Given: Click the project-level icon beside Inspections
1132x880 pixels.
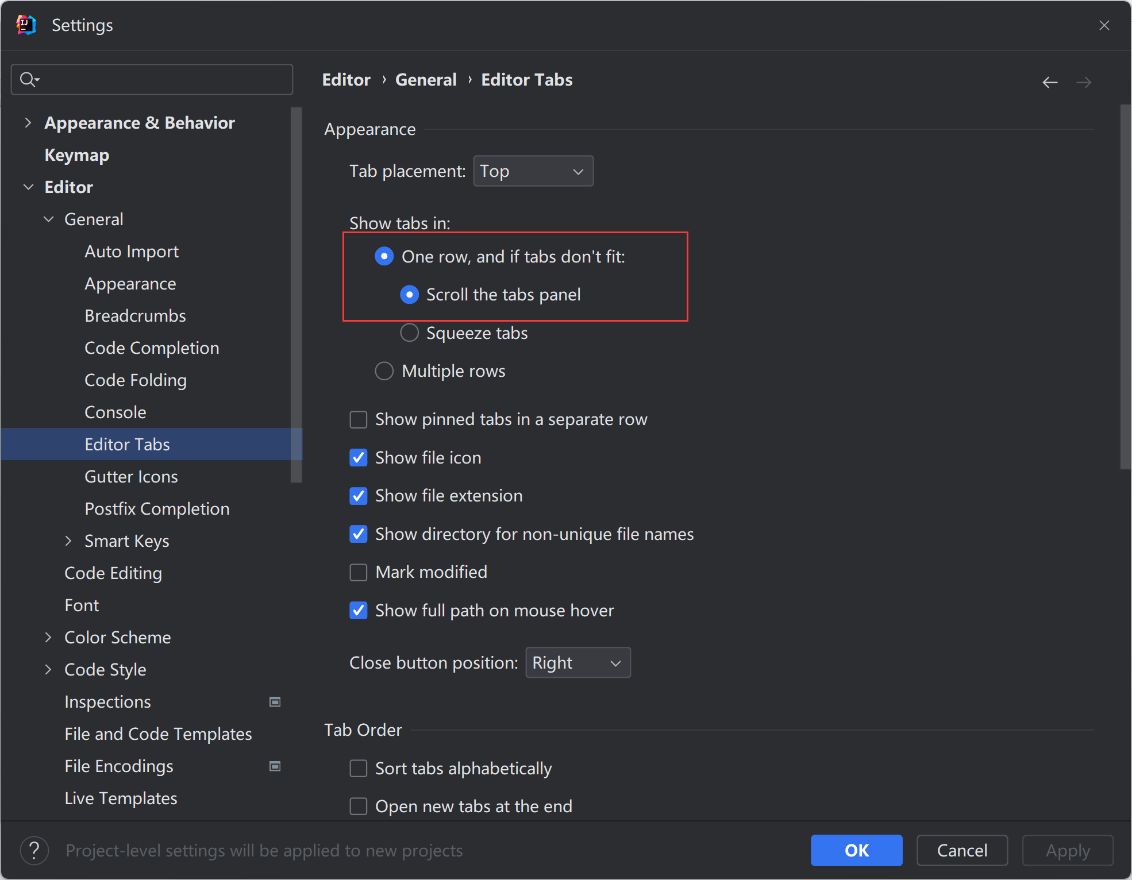Looking at the screenshot, I should pos(275,701).
